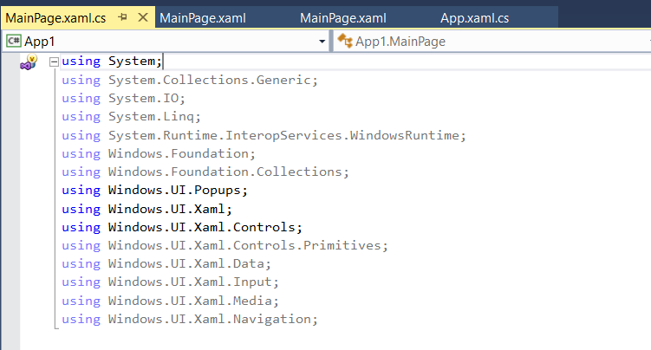Viewport: 651px width, 350px height.
Task: Click the System.Collections.Generic using line
Action: point(190,80)
